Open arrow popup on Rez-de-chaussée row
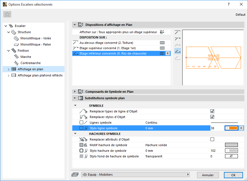This screenshot has height=181, width=248. tap(168, 53)
